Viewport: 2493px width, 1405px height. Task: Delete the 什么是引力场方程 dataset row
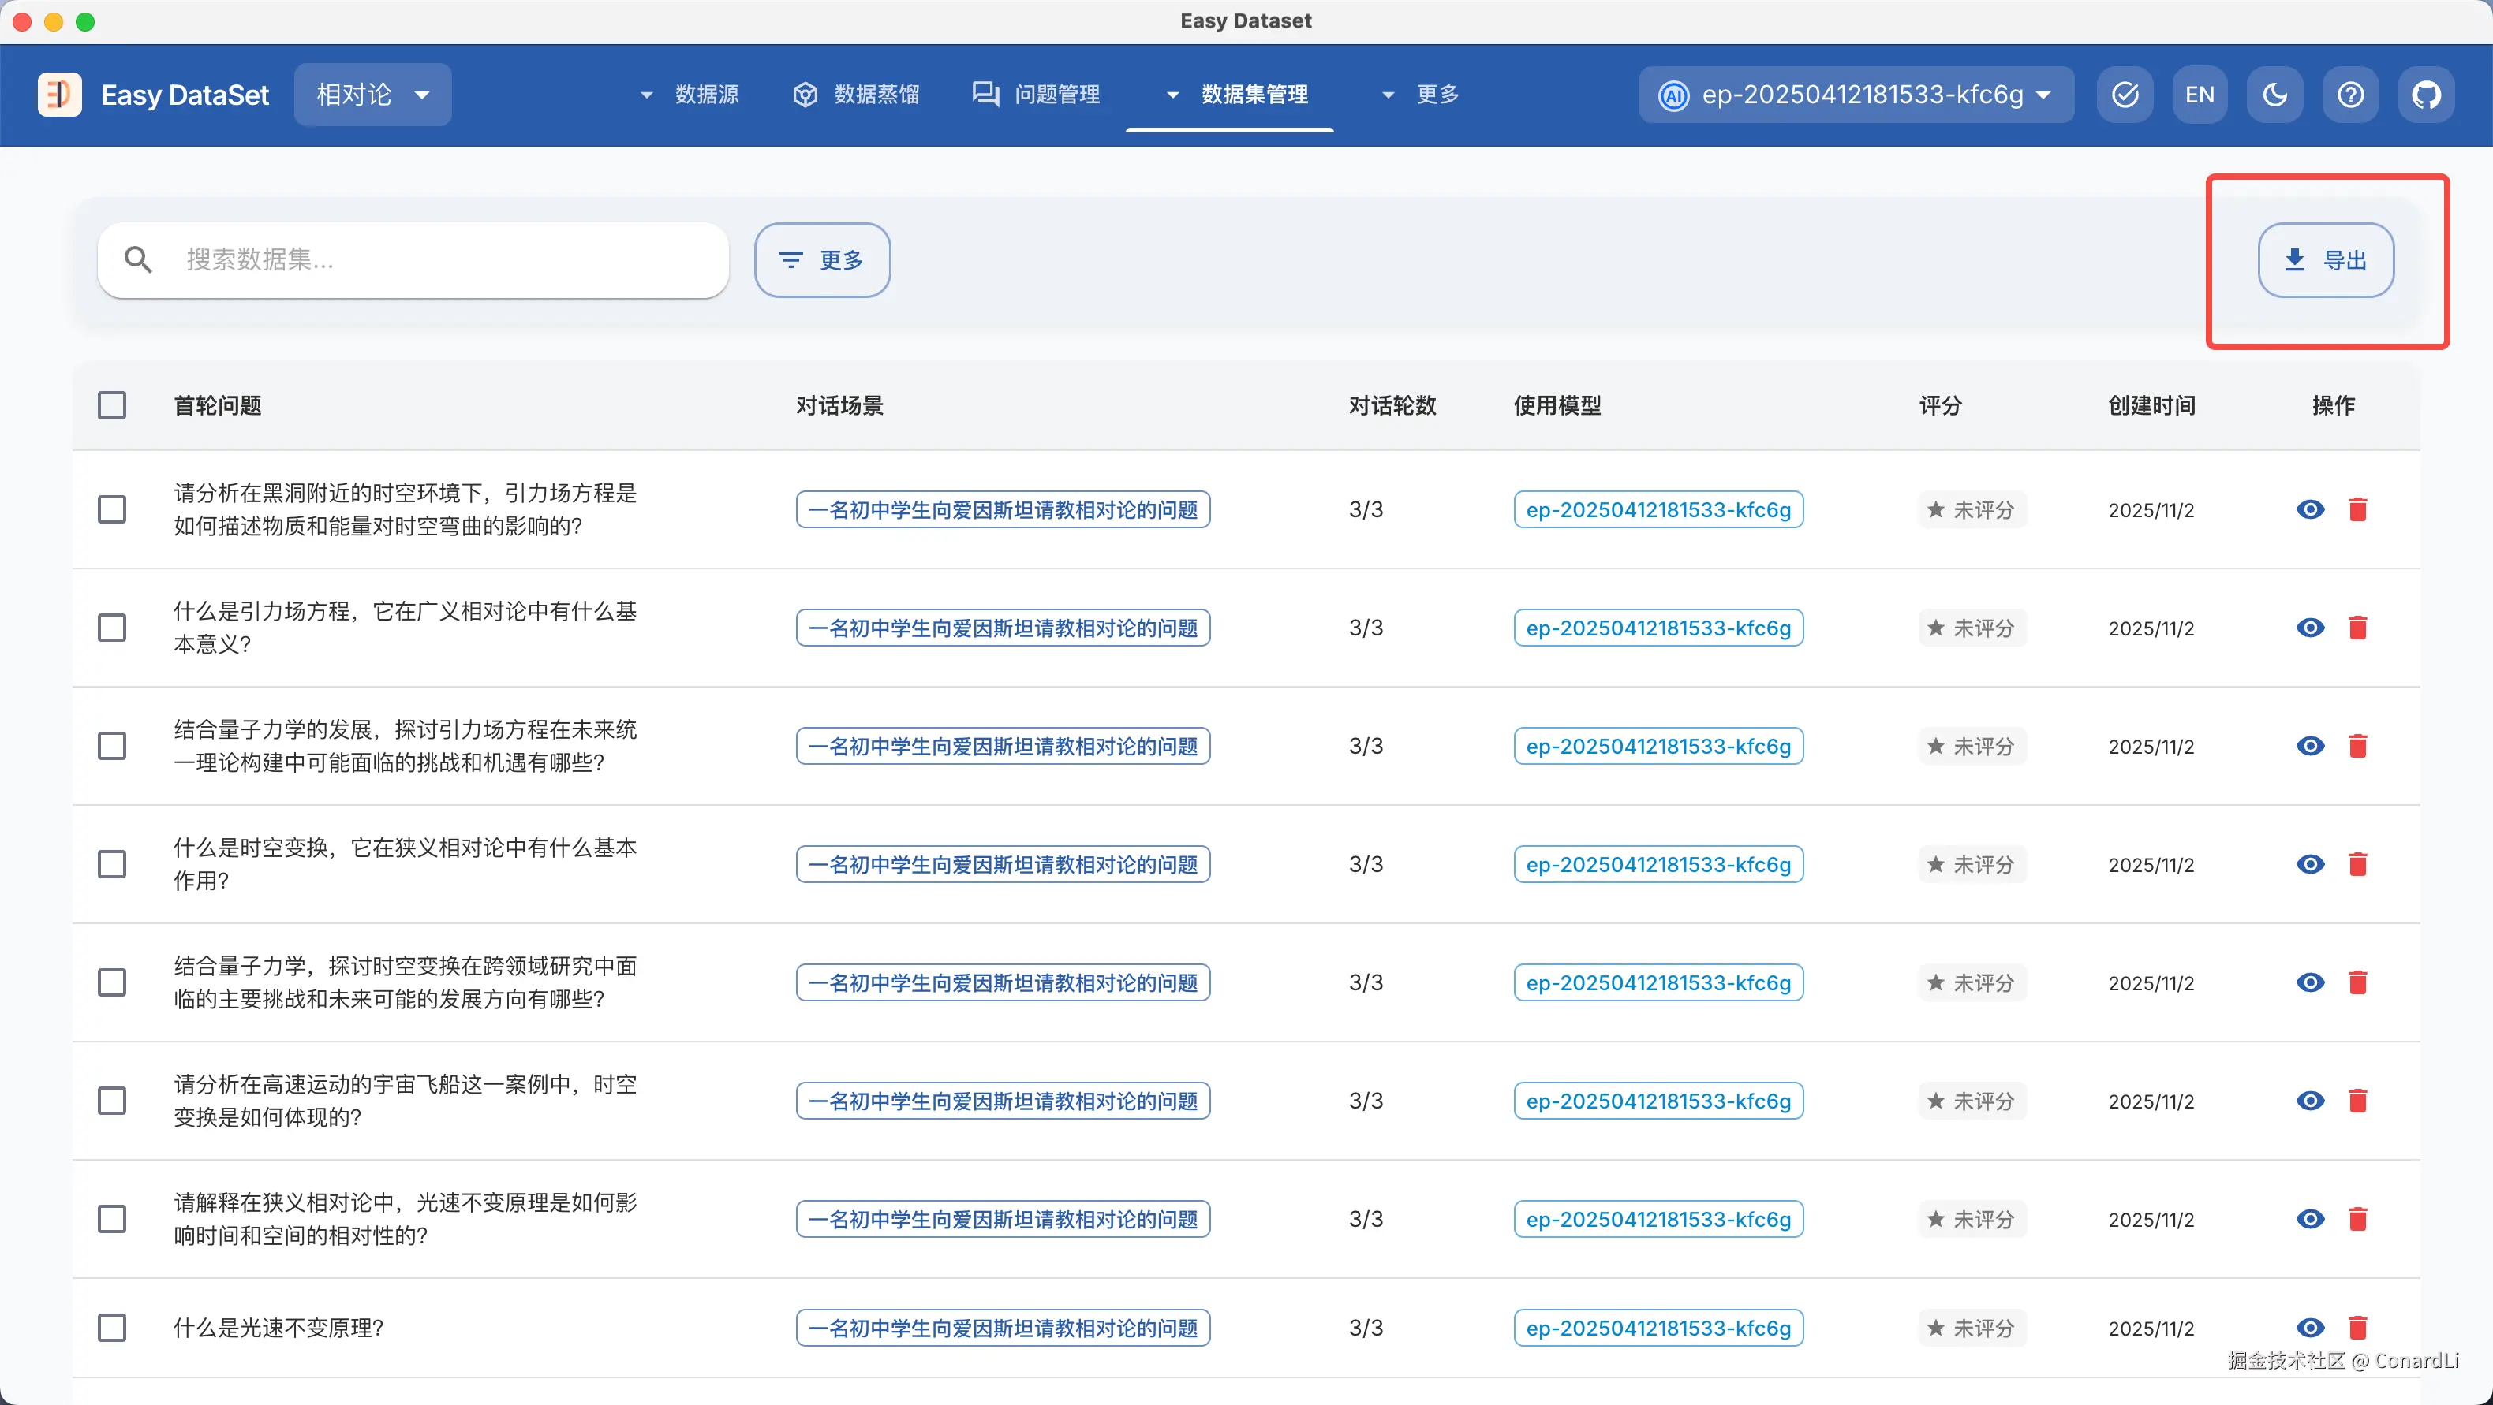[x=2357, y=628]
